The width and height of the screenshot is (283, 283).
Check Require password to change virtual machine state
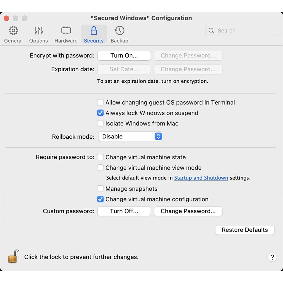100,157
